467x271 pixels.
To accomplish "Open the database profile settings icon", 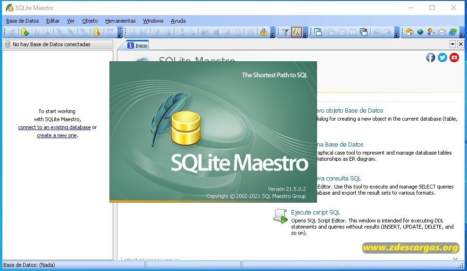I will [97, 32].
